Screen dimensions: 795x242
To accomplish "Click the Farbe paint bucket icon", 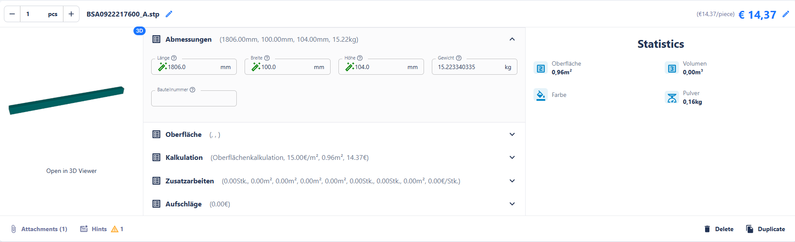I will tap(540, 95).
